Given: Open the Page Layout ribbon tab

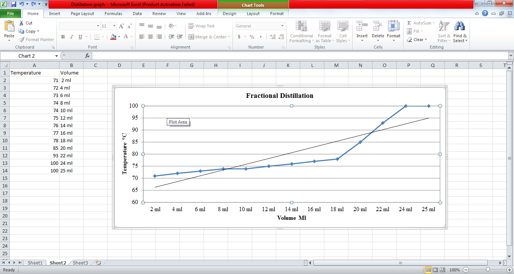Looking at the screenshot, I should click(x=82, y=14).
